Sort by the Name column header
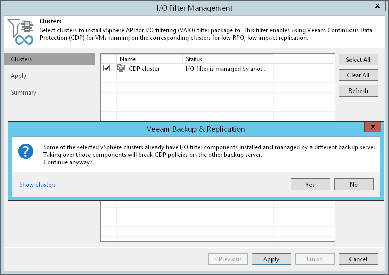Screen dimensions: 389x275 point(149,59)
